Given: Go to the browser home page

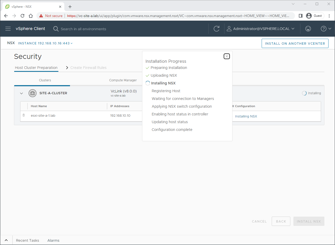Looking at the screenshot, I should pos(31,16).
